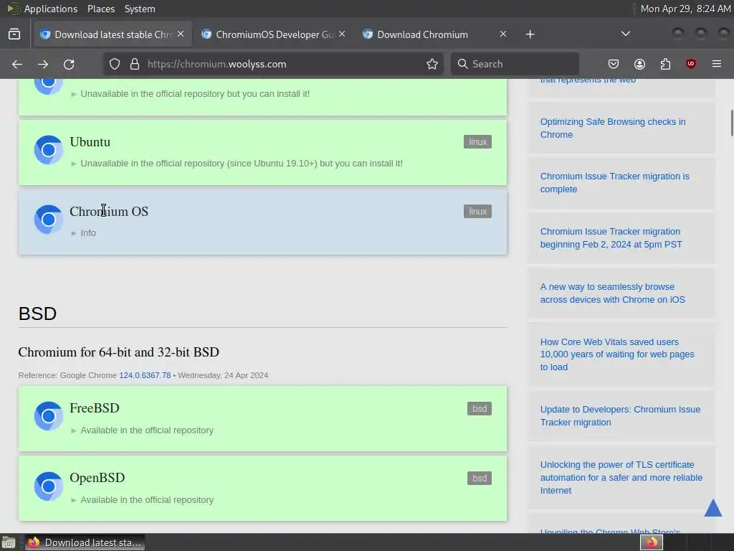Bookmark this page with the star
Viewport: 734px width, 551px height.
tap(432, 64)
